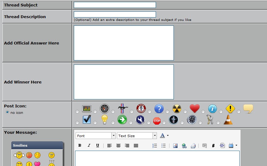This screenshot has width=267, height=166.
Task: Click the Thread Subject input field
Action: (115, 5)
